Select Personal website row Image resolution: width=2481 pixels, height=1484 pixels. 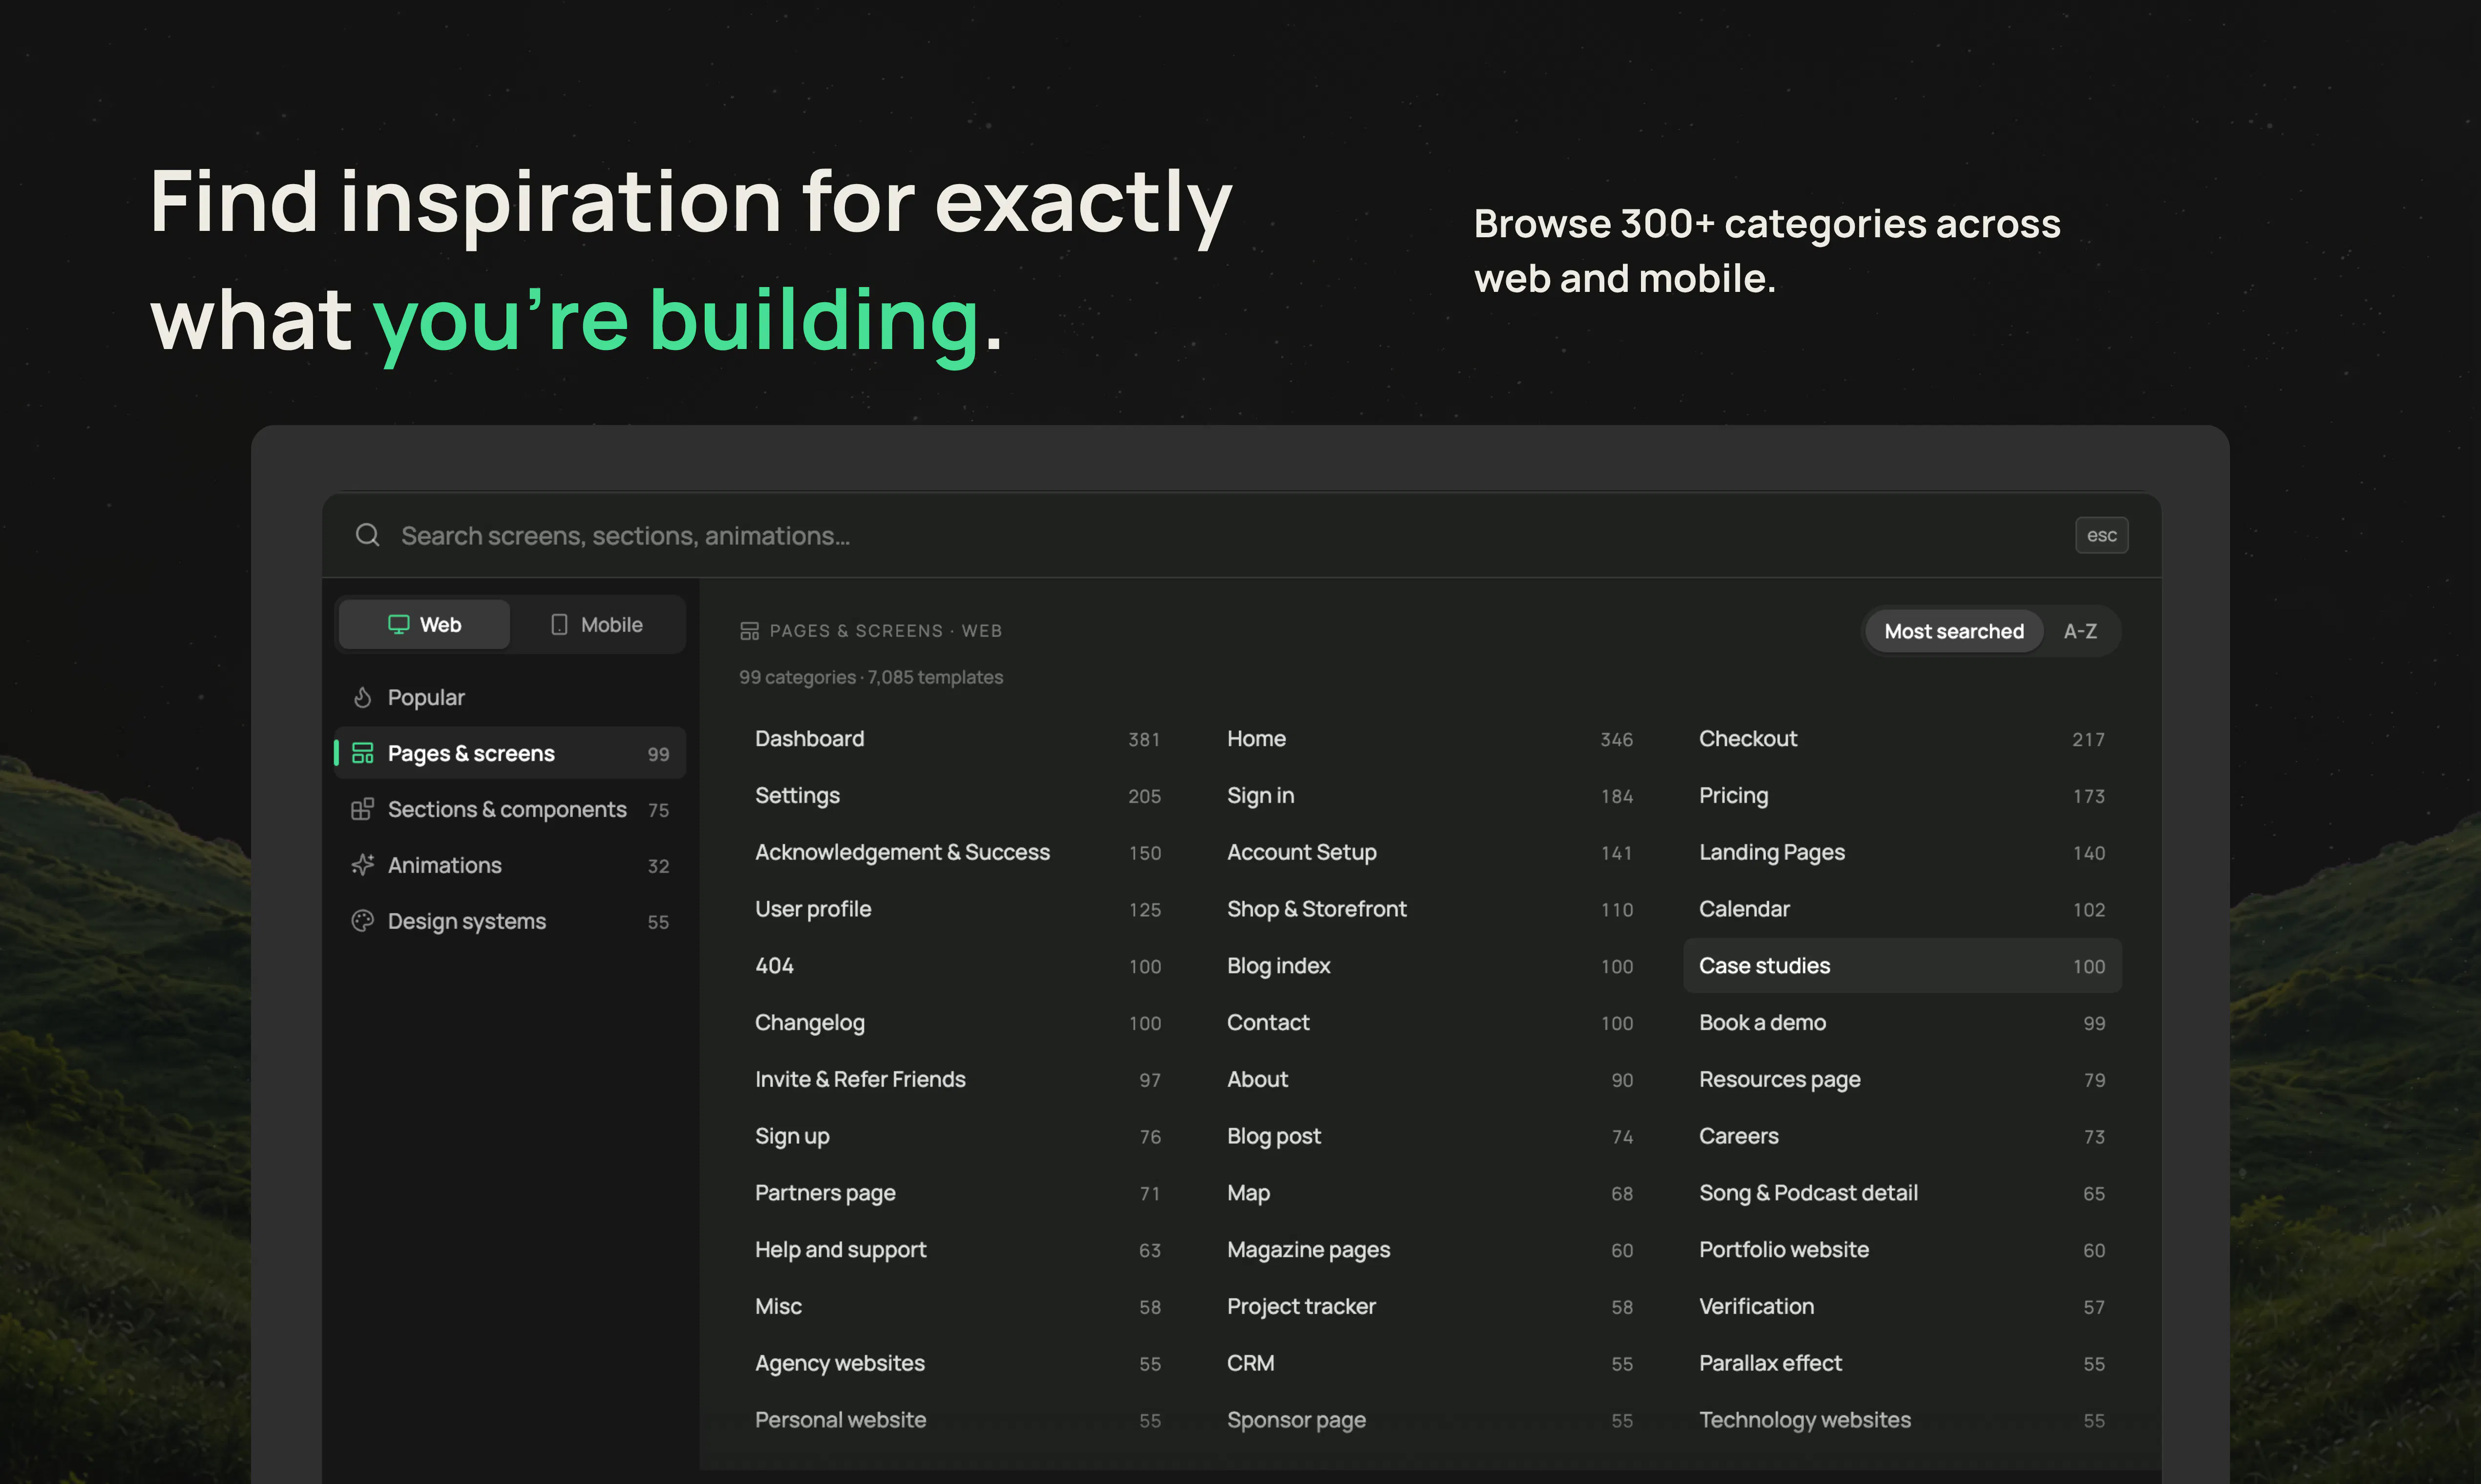pos(958,1420)
